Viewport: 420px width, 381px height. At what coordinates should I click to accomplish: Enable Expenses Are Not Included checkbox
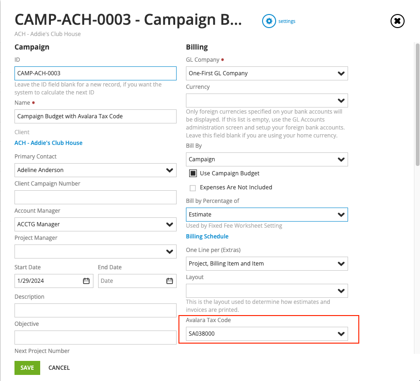tap(192, 187)
